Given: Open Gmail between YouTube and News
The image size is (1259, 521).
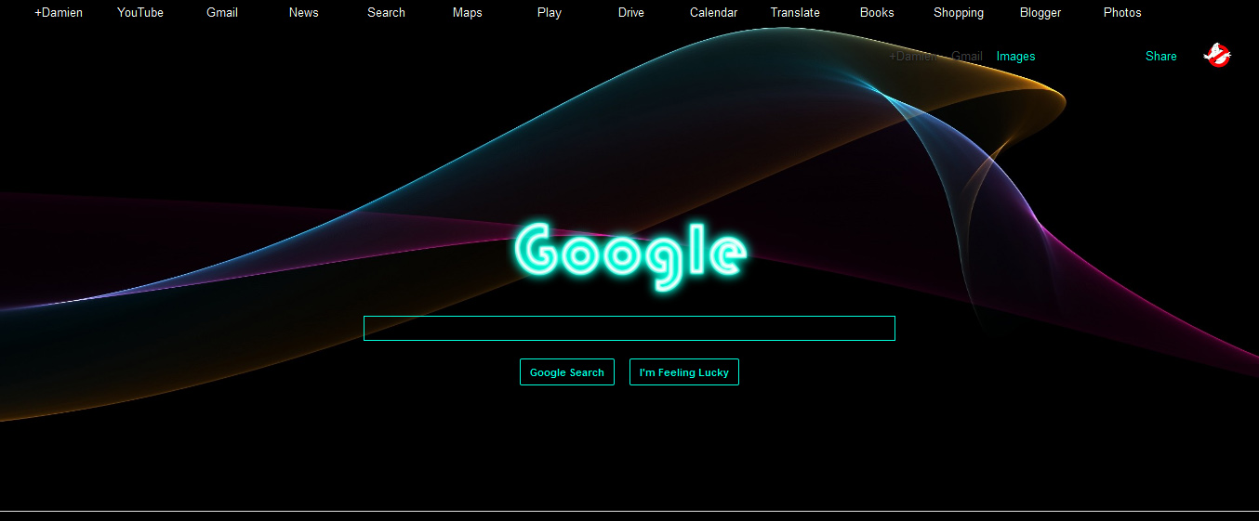Looking at the screenshot, I should point(222,13).
